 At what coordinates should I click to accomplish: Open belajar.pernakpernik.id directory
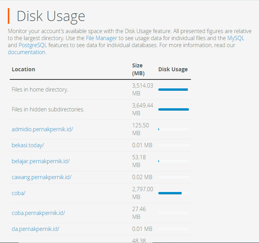[40, 161]
